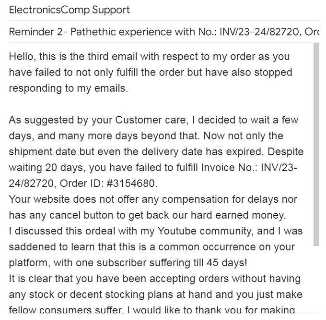This screenshot has height=320, width=326.
Task: Place cursor after "45 days!" in the body
Action: coord(248,263)
